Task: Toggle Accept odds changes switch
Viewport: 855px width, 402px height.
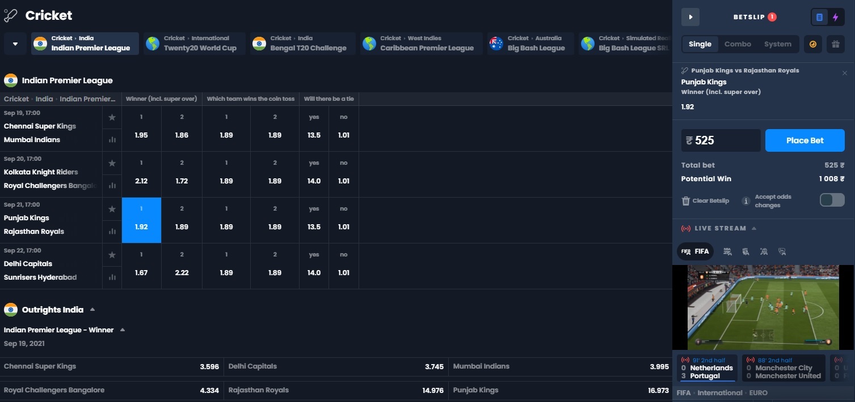Action: pyautogui.click(x=832, y=200)
